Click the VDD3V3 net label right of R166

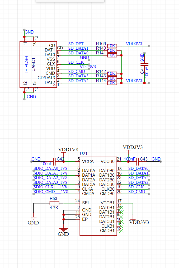pos(134,44)
